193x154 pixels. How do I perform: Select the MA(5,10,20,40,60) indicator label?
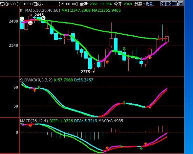[43, 10]
